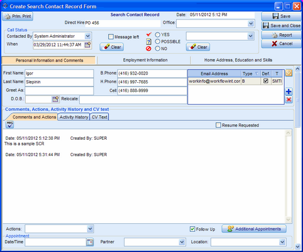The height and width of the screenshot is (252, 303).
Task: Expand the Actions dropdown
Action: coord(90,229)
